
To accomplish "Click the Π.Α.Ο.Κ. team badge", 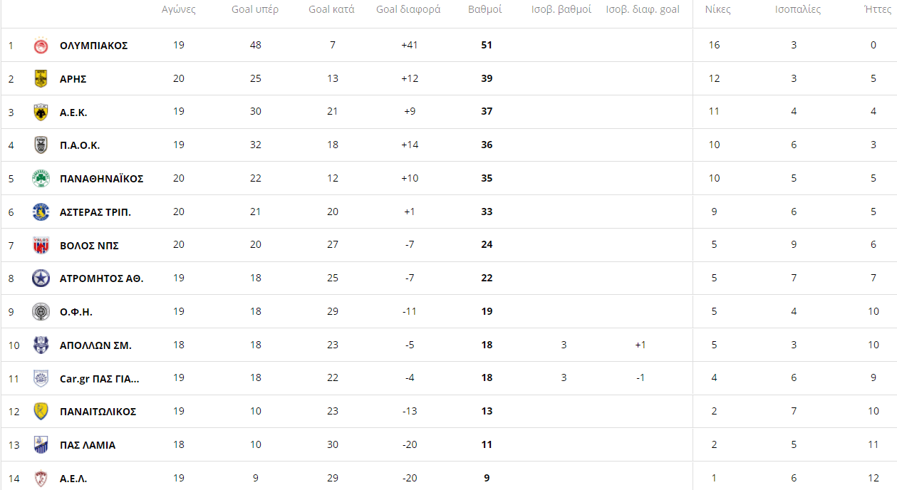I will click(x=41, y=145).
